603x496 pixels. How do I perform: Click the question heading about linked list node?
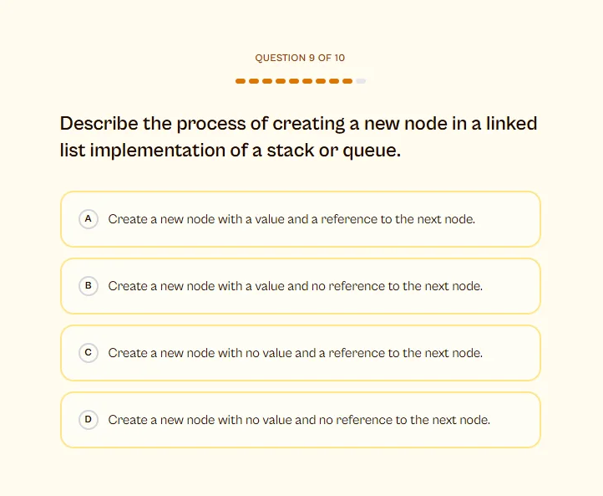point(298,136)
